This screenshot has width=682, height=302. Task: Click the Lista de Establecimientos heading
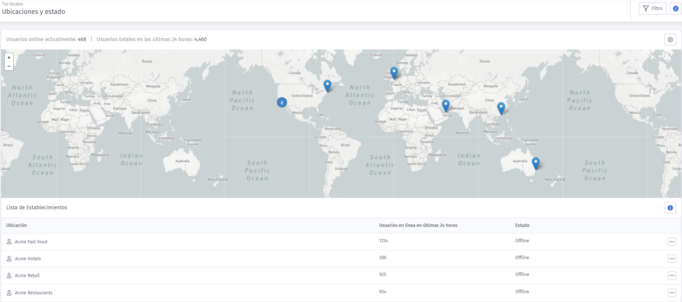(37, 207)
